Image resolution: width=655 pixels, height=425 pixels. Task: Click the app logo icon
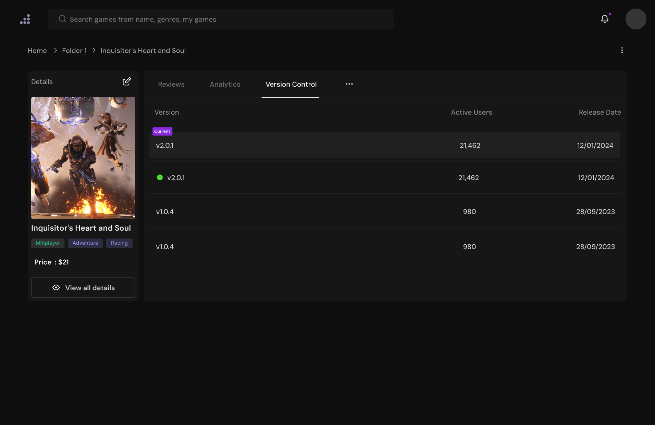25,19
